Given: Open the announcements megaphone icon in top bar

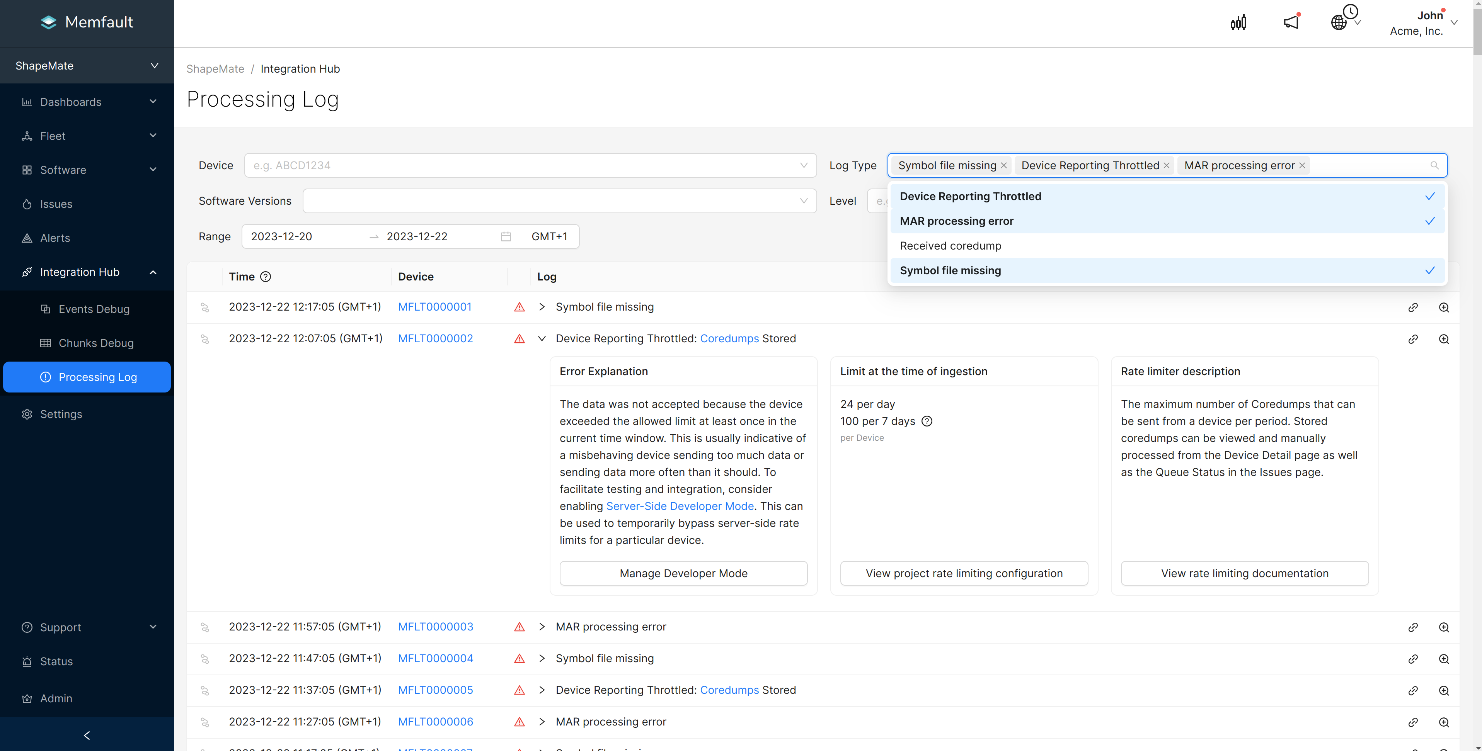Looking at the screenshot, I should coord(1290,22).
